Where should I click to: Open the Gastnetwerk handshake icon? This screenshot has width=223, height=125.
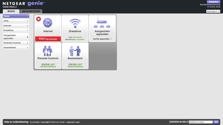point(75,51)
